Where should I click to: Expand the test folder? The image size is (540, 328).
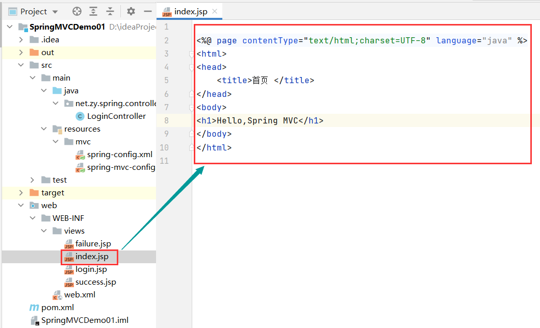pyautogui.click(x=32, y=180)
